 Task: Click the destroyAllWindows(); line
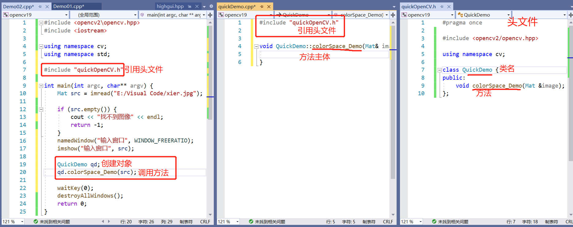click(x=90, y=196)
